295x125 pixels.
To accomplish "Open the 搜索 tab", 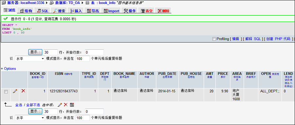I will point(59,11).
